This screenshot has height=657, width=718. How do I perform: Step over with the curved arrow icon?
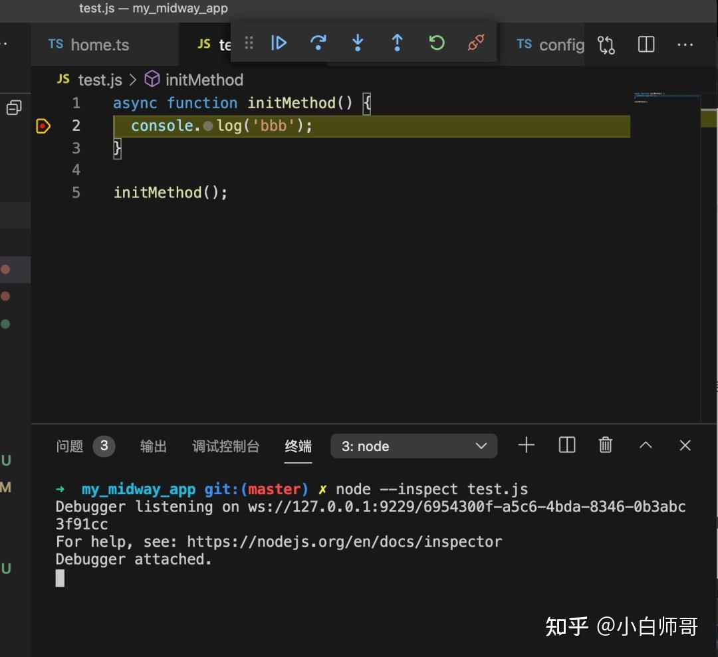(x=318, y=43)
